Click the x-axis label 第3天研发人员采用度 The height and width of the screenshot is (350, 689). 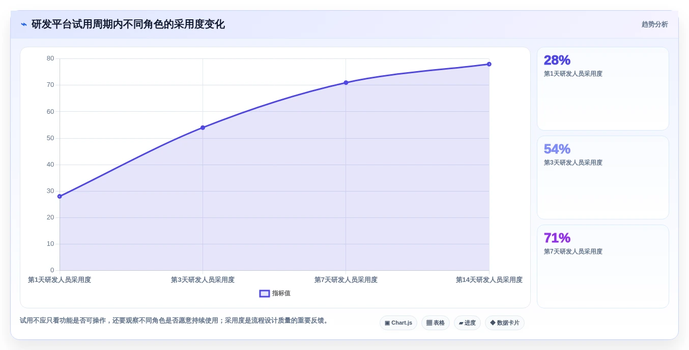point(203,280)
